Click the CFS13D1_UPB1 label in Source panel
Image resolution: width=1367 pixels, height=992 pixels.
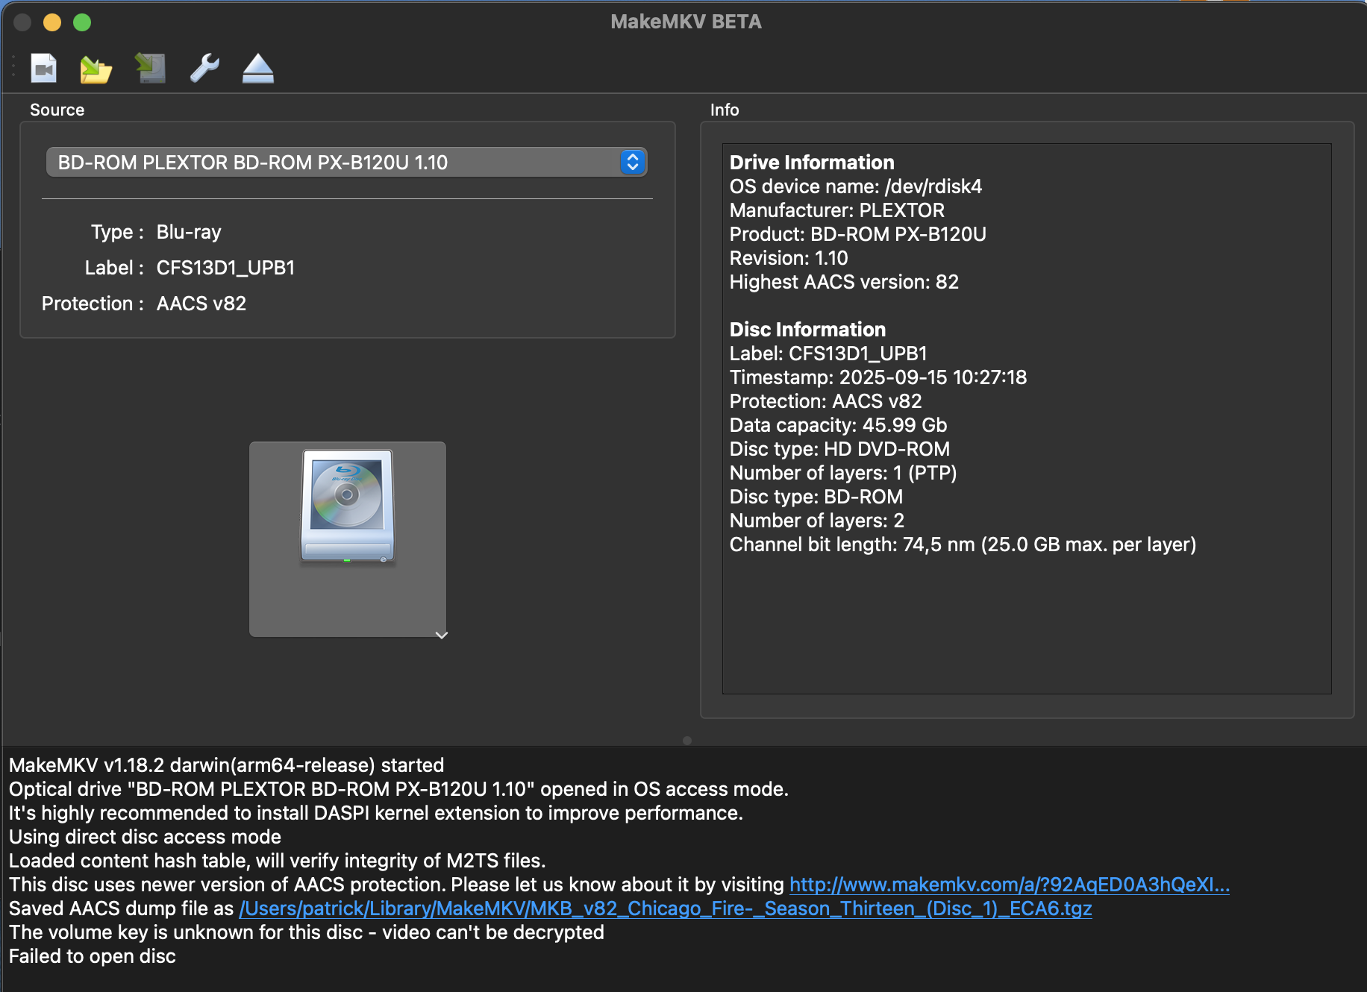[x=225, y=268]
